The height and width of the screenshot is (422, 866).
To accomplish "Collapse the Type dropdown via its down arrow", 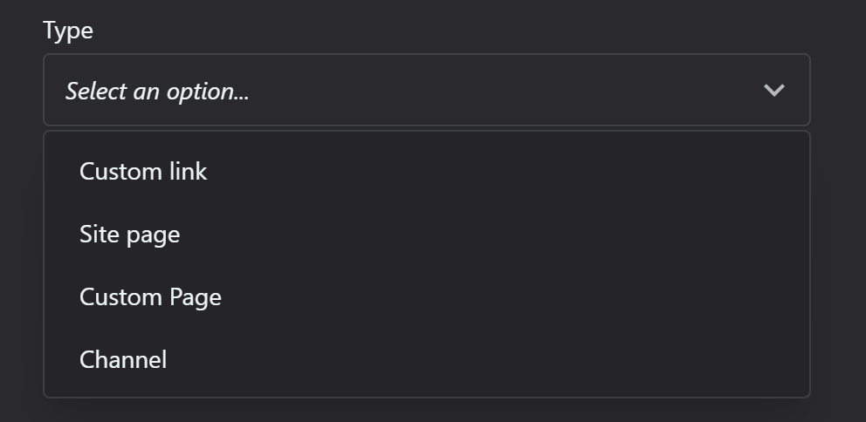I will click(773, 90).
